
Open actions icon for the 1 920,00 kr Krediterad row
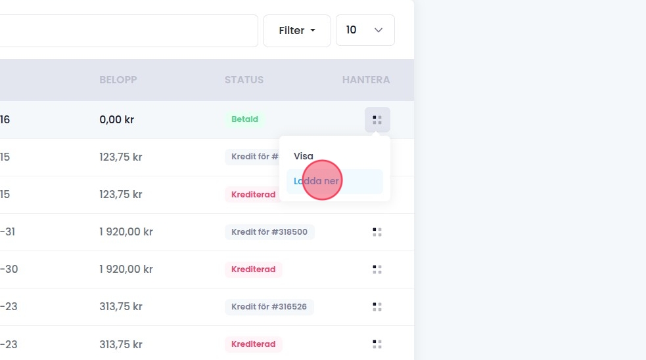(377, 270)
